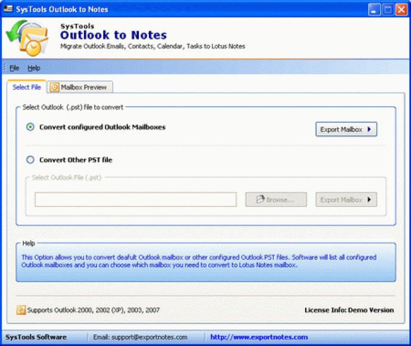
Task: Switch to the Mailbox Preview tab
Action: pyautogui.click(x=80, y=87)
